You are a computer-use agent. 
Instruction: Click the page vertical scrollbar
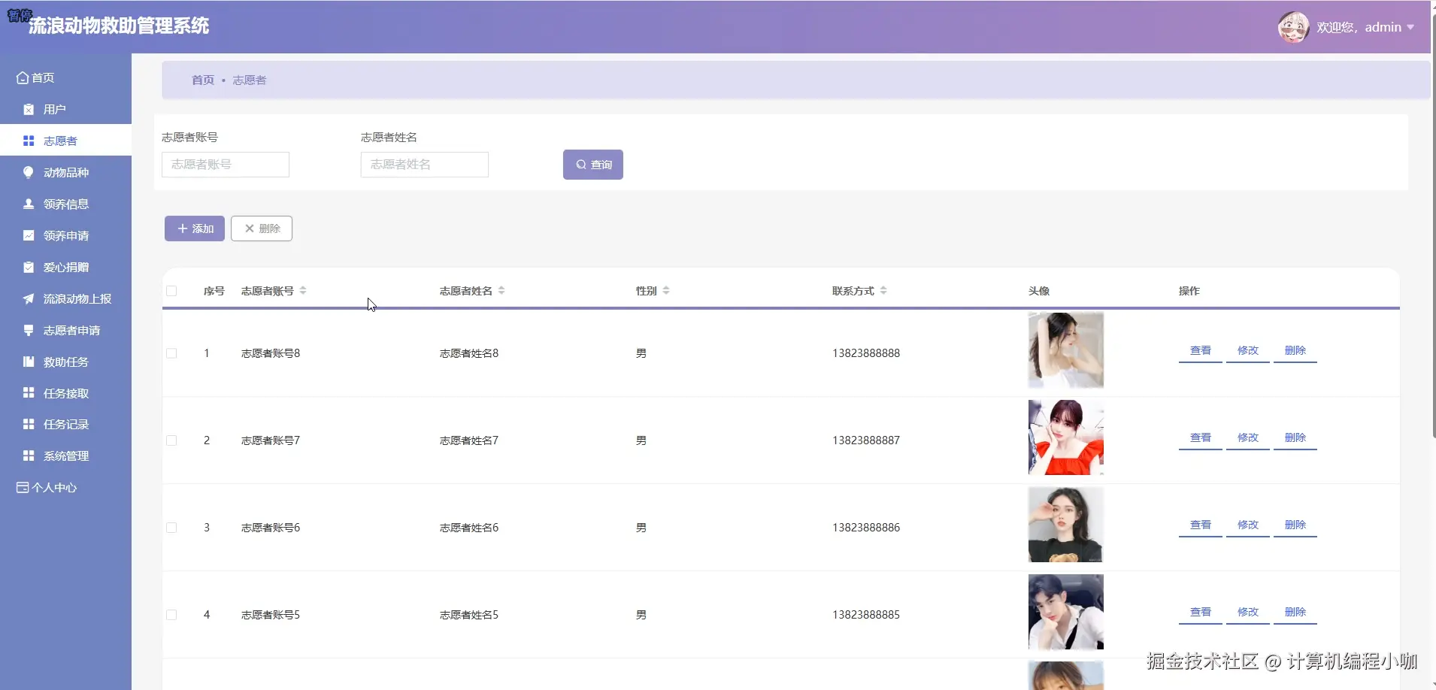[1433, 225]
